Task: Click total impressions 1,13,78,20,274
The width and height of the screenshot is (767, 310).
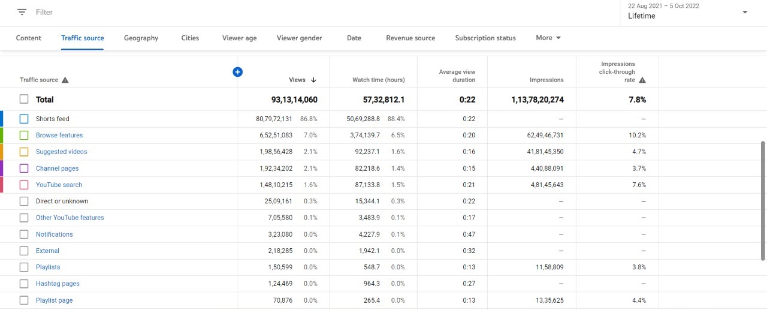Action: click(537, 100)
